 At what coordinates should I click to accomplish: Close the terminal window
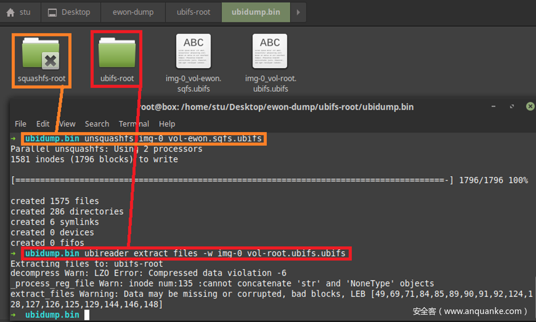pos(530,107)
